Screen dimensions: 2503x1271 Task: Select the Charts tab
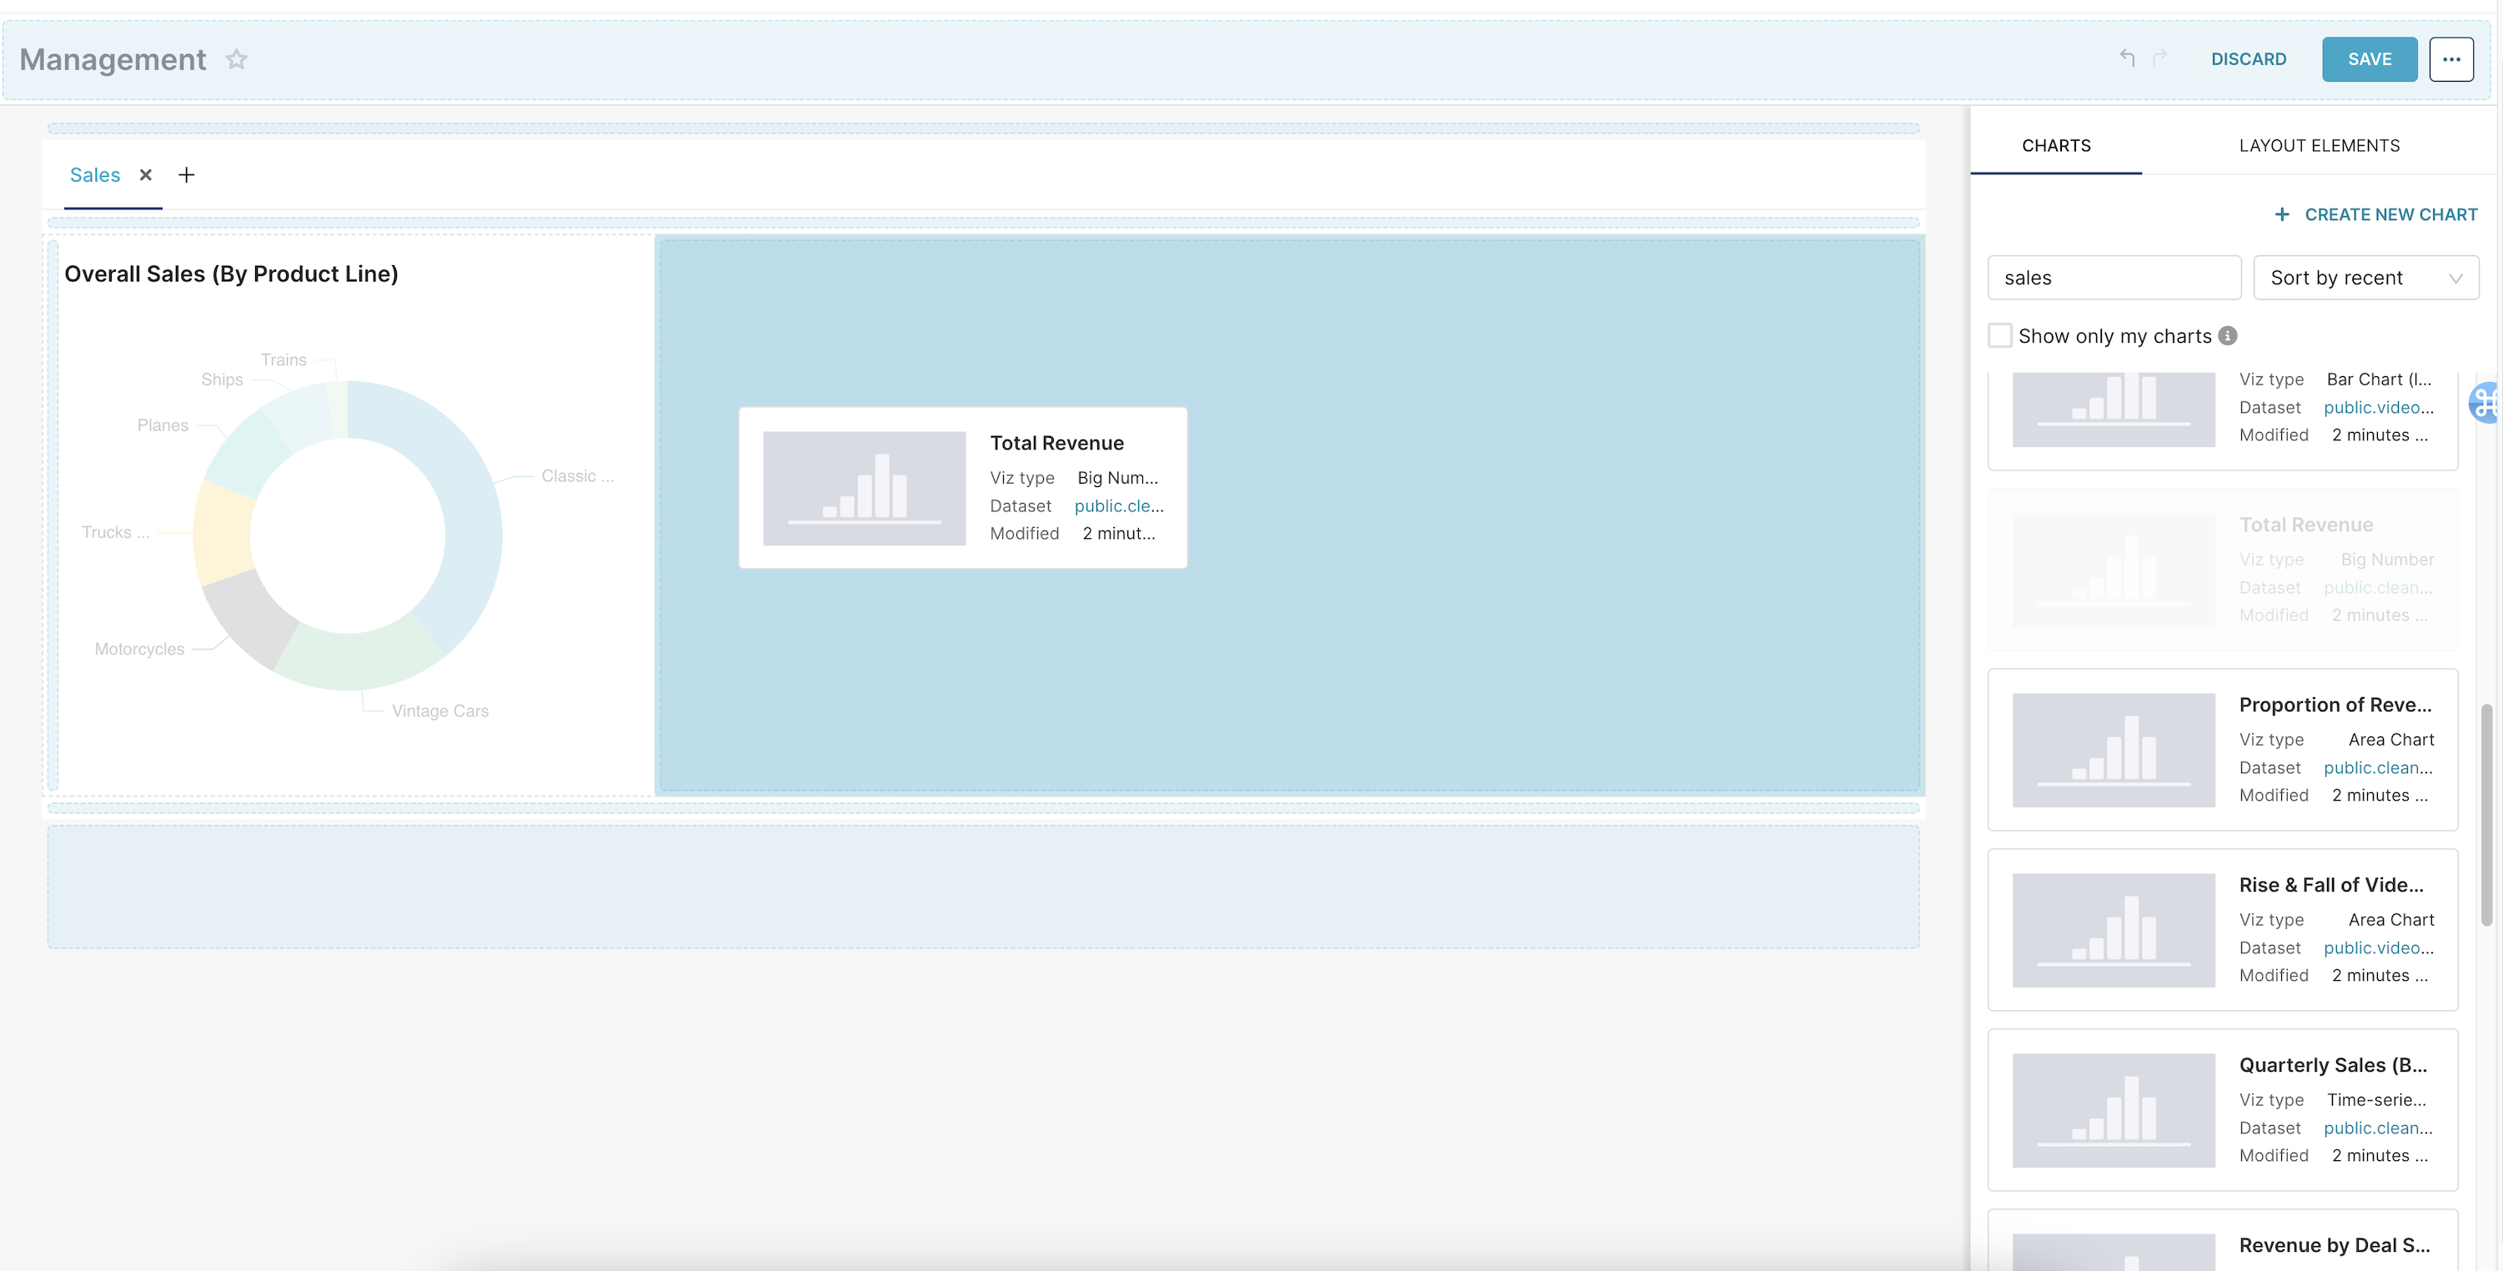[x=2055, y=146]
